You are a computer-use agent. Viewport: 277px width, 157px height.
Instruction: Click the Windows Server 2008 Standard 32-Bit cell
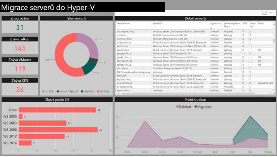[172, 54]
